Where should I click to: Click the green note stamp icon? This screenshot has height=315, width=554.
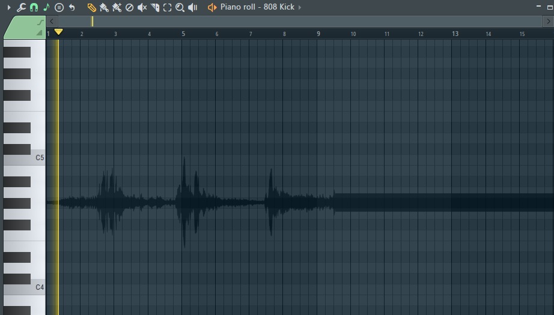tap(46, 7)
